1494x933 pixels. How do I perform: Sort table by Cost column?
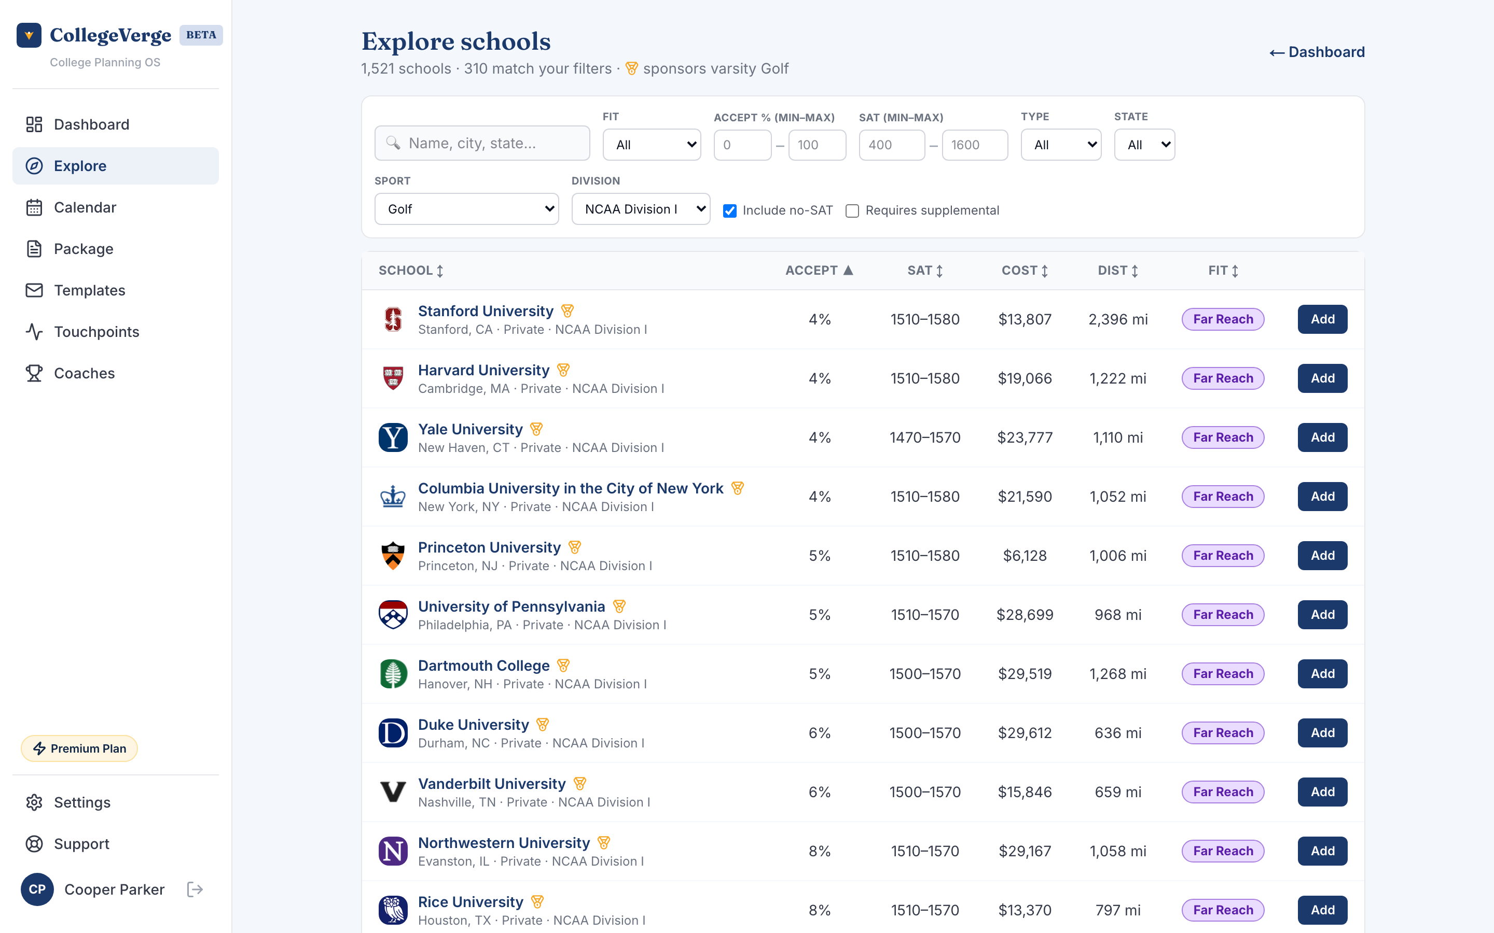click(1025, 270)
